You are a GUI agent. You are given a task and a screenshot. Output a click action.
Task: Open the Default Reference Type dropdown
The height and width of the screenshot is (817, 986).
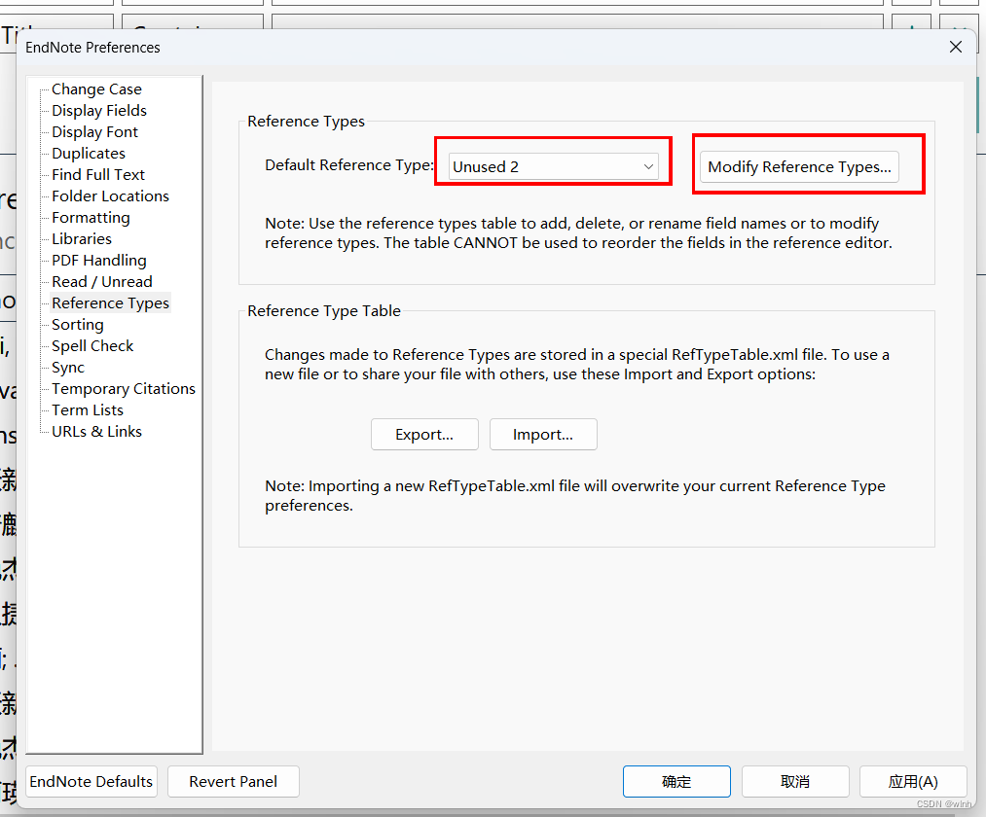click(554, 166)
